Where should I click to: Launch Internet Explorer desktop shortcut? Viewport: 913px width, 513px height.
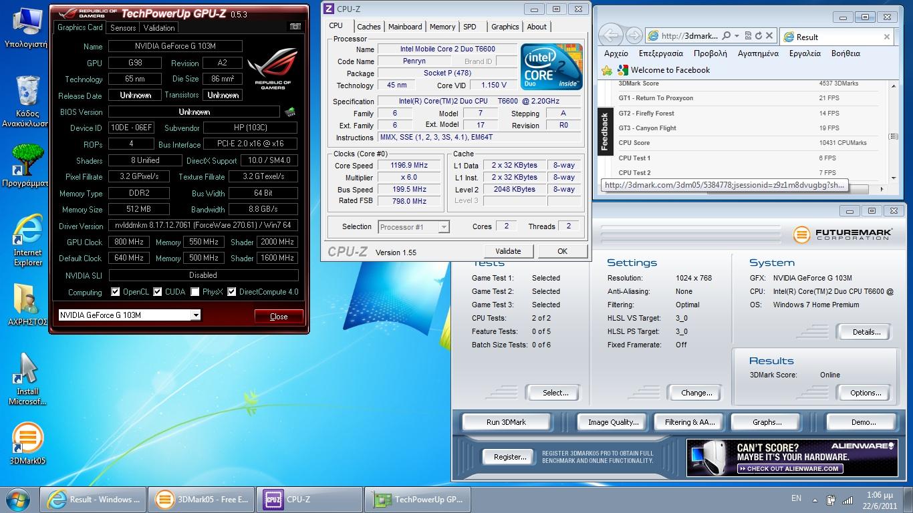(x=27, y=240)
